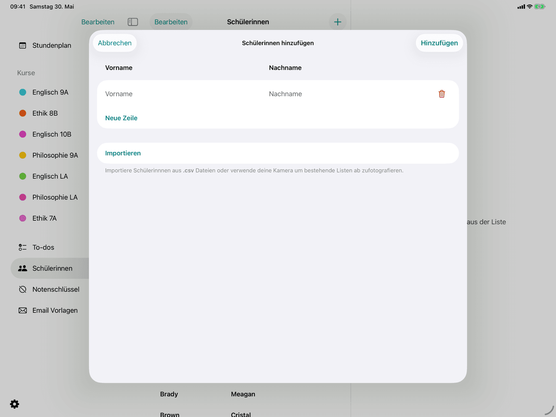
Task: Click the Schülerinnen list title
Action: click(x=248, y=22)
